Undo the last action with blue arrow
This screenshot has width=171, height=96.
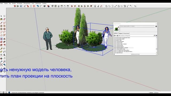tap(38, 6)
